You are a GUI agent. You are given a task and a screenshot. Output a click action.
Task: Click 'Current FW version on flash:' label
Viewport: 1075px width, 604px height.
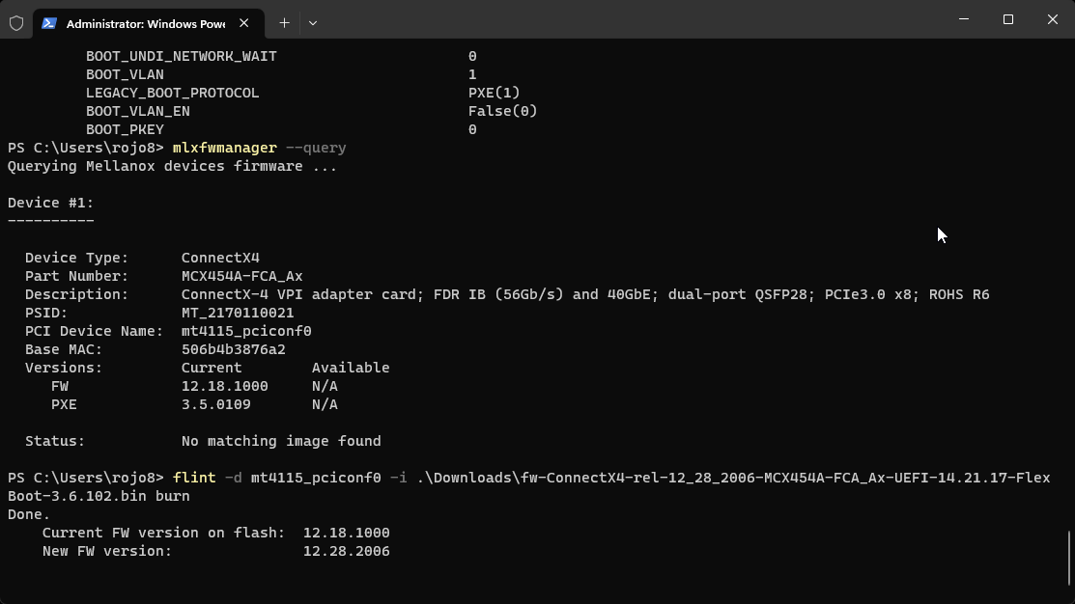point(164,533)
